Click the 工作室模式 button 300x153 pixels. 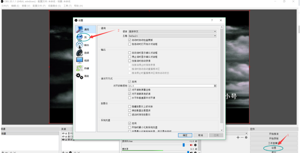[274, 143]
